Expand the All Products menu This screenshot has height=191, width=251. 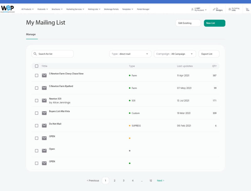27,9
